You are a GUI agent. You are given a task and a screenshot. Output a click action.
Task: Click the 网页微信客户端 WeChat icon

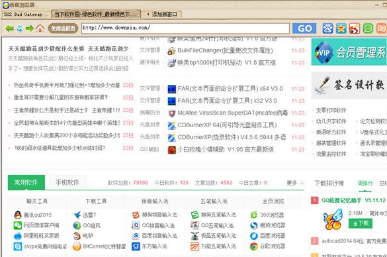coord(17,225)
